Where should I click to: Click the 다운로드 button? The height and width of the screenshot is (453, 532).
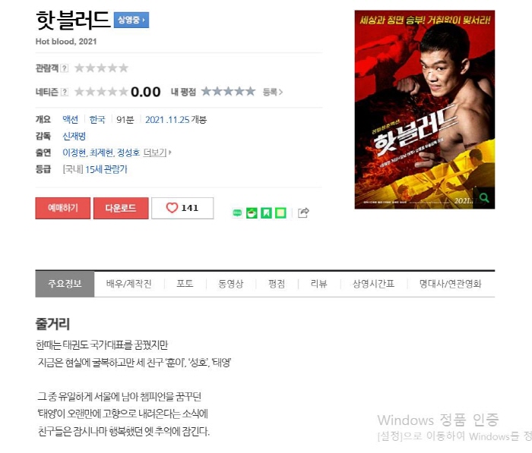(x=121, y=208)
